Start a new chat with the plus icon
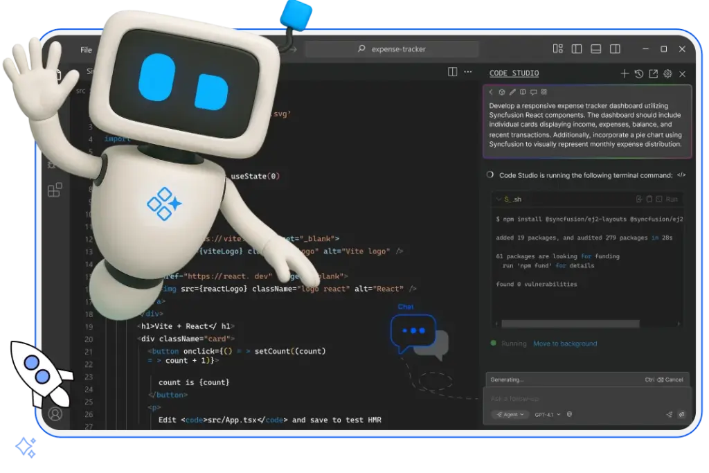This screenshot has height=473, width=709. [x=625, y=73]
